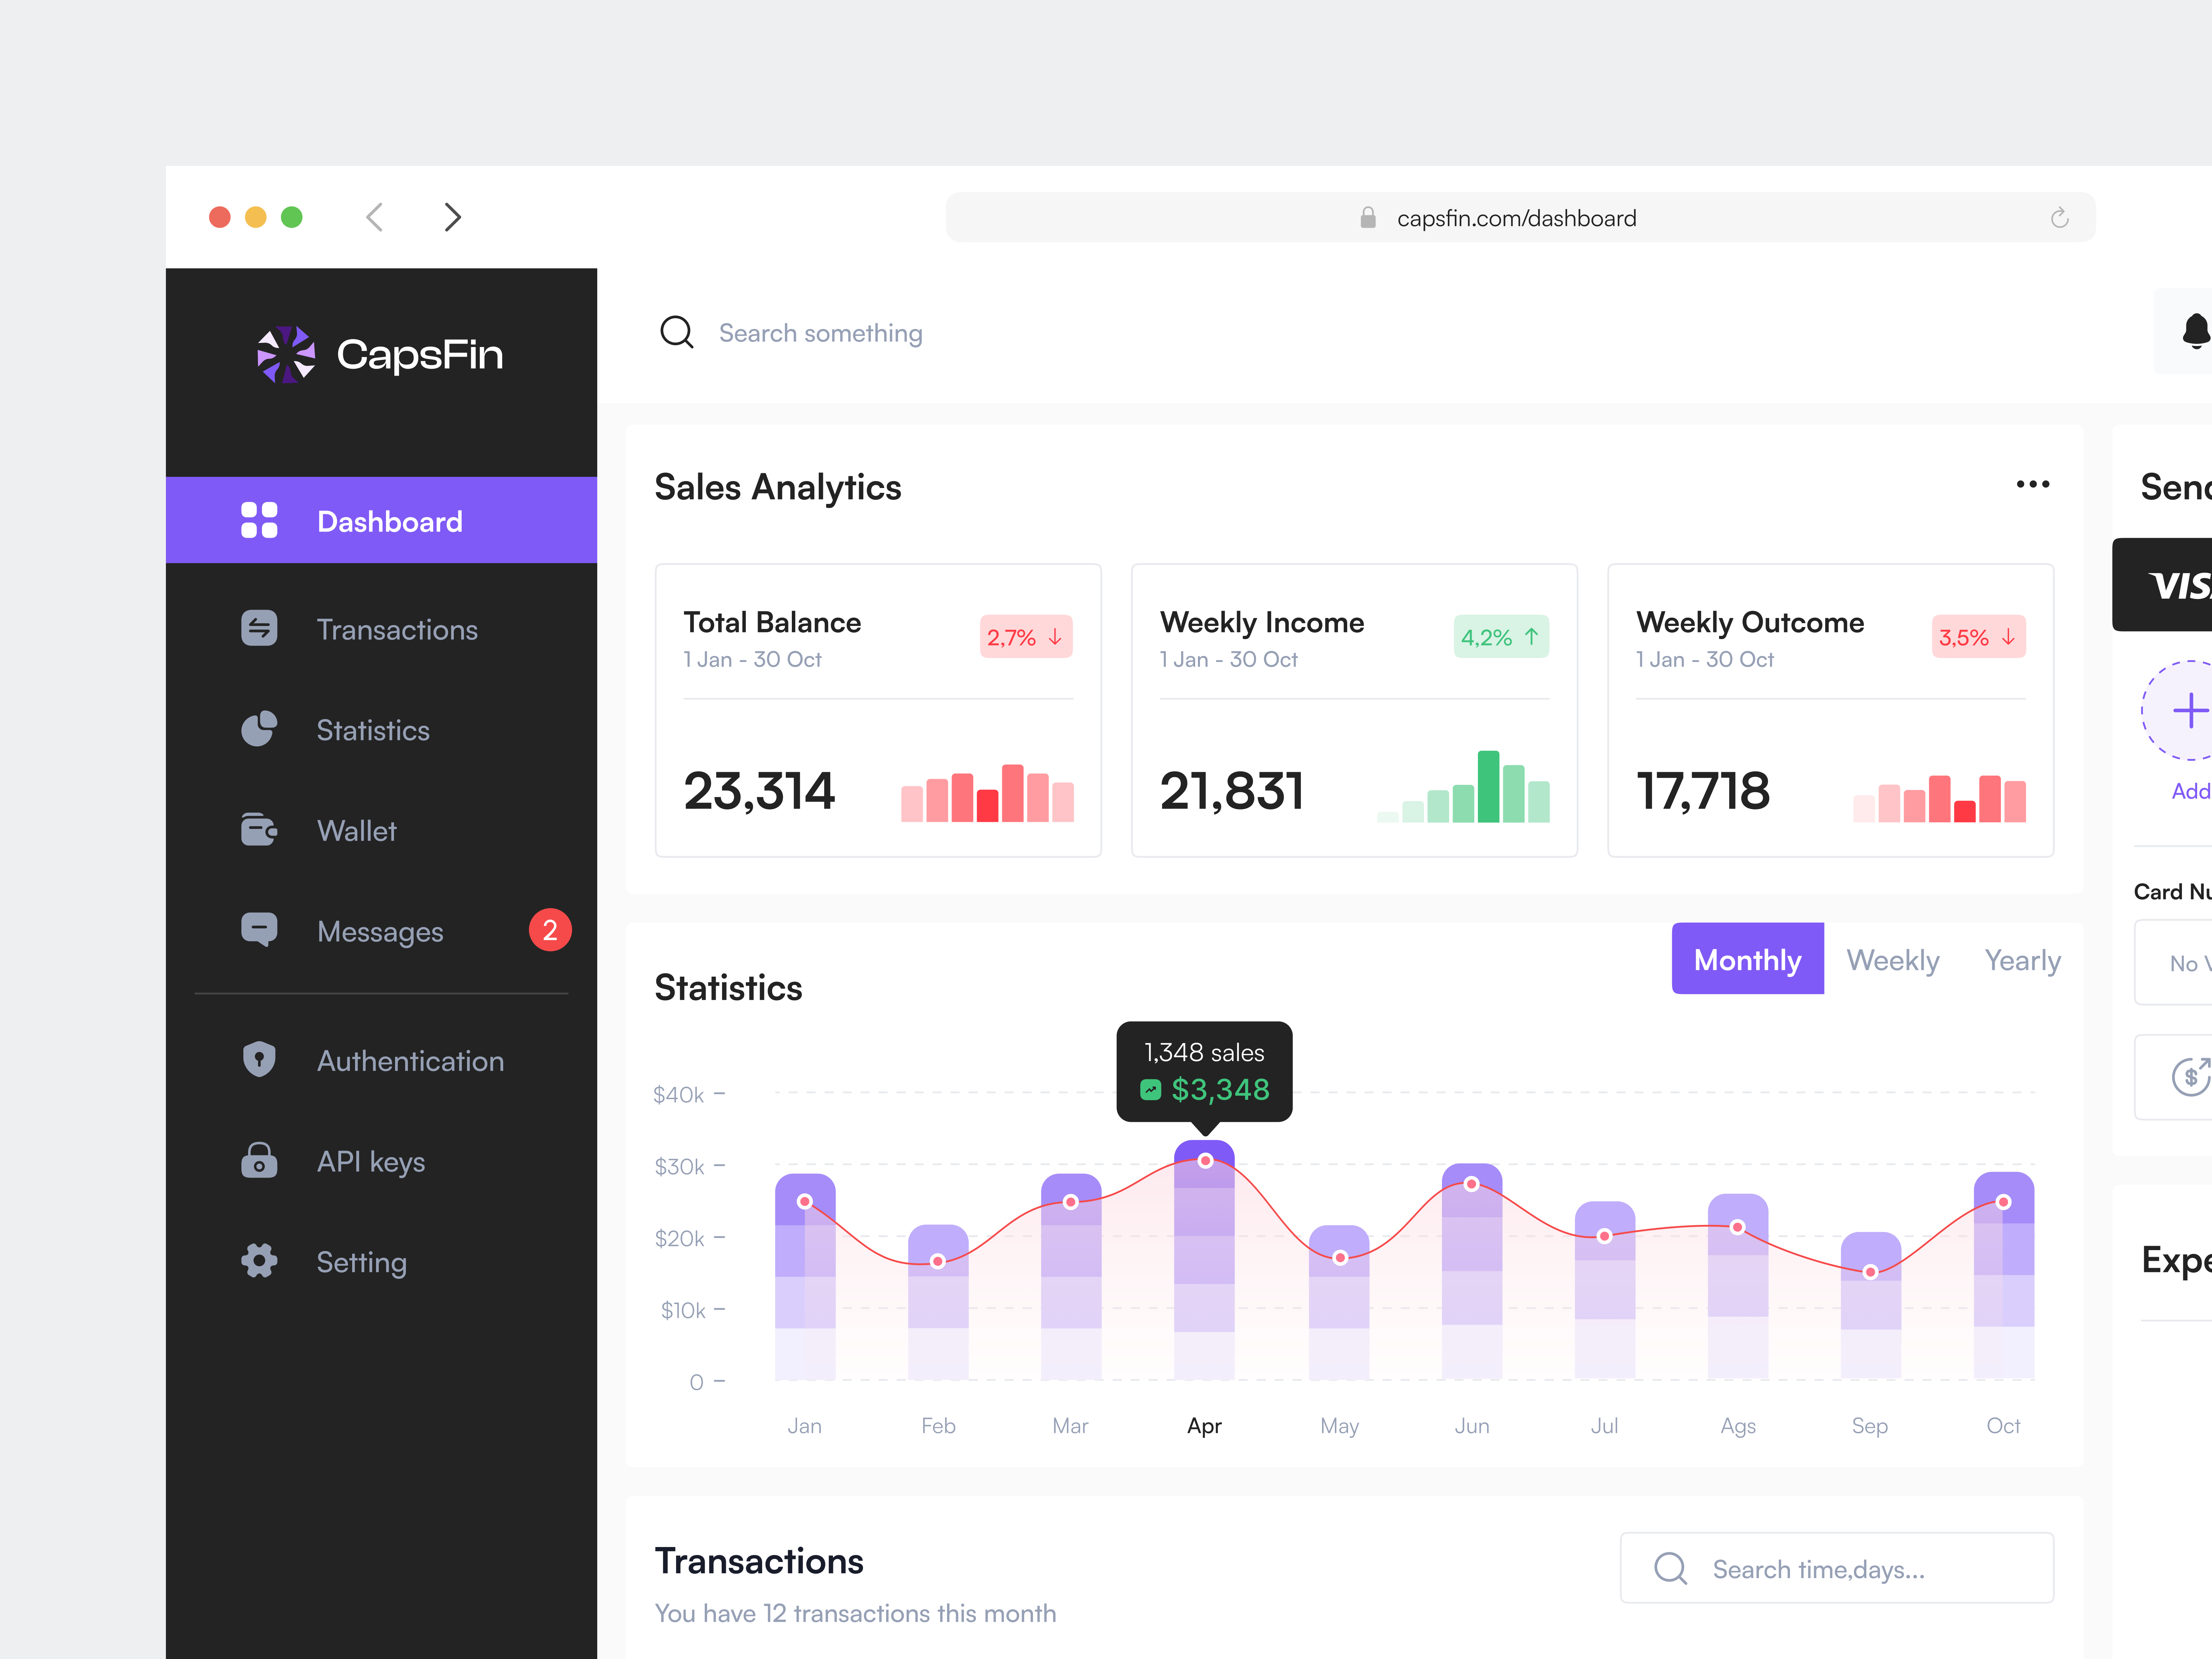Click the Dashboard grid icon
2212x1659 pixels.
(259, 520)
